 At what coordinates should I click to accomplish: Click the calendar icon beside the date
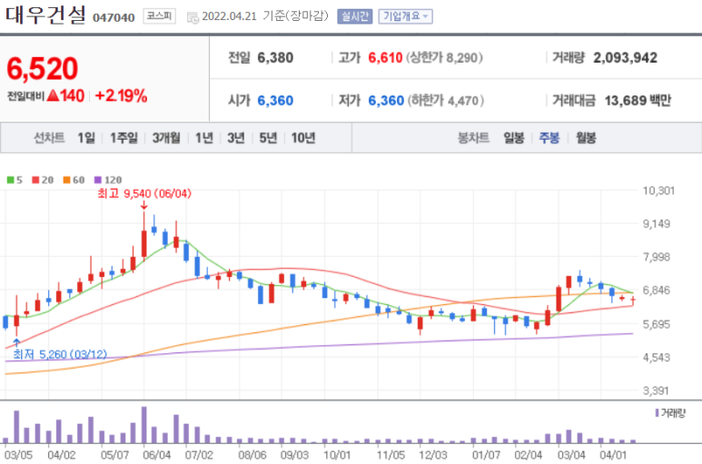pyautogui.click(x=192, y=16)
